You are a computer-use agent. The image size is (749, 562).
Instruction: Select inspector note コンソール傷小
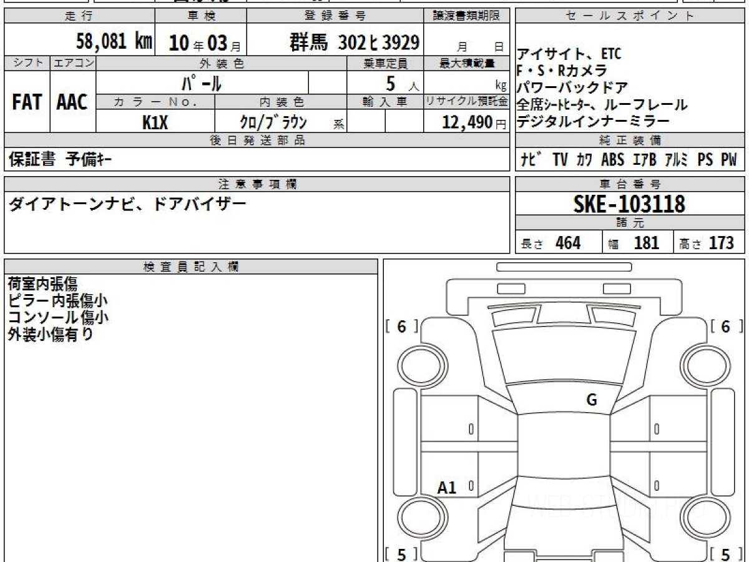57,317
